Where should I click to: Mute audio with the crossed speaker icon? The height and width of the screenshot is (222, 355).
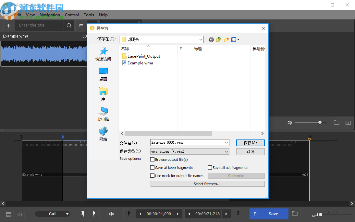[x=111, y=214]
